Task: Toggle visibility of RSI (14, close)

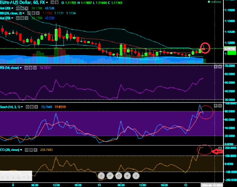Action: pyautogui.click(x=26, y=68)
